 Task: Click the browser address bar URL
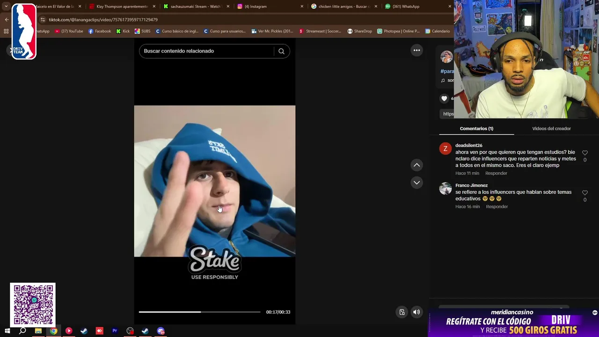pos(103,20)
